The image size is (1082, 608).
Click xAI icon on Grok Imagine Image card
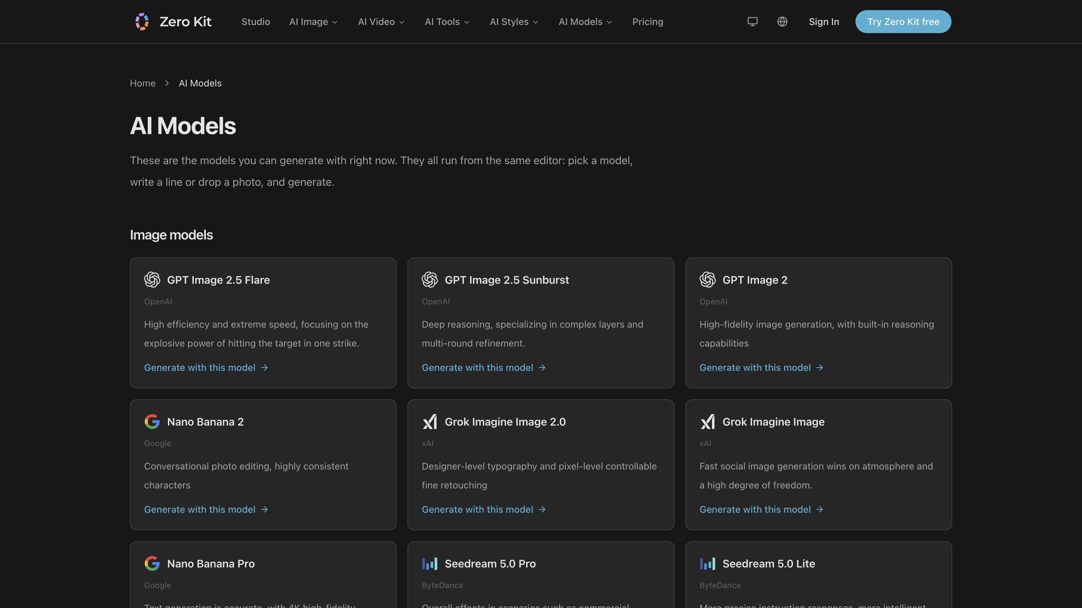click(707, 421)
